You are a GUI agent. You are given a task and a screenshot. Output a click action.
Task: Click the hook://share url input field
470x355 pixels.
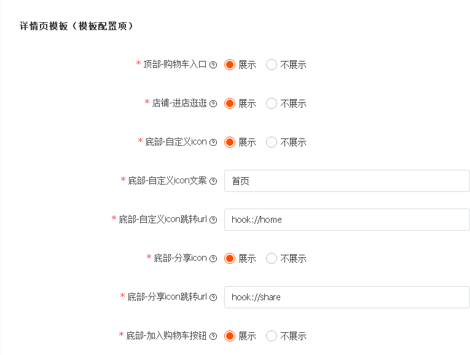347,297
